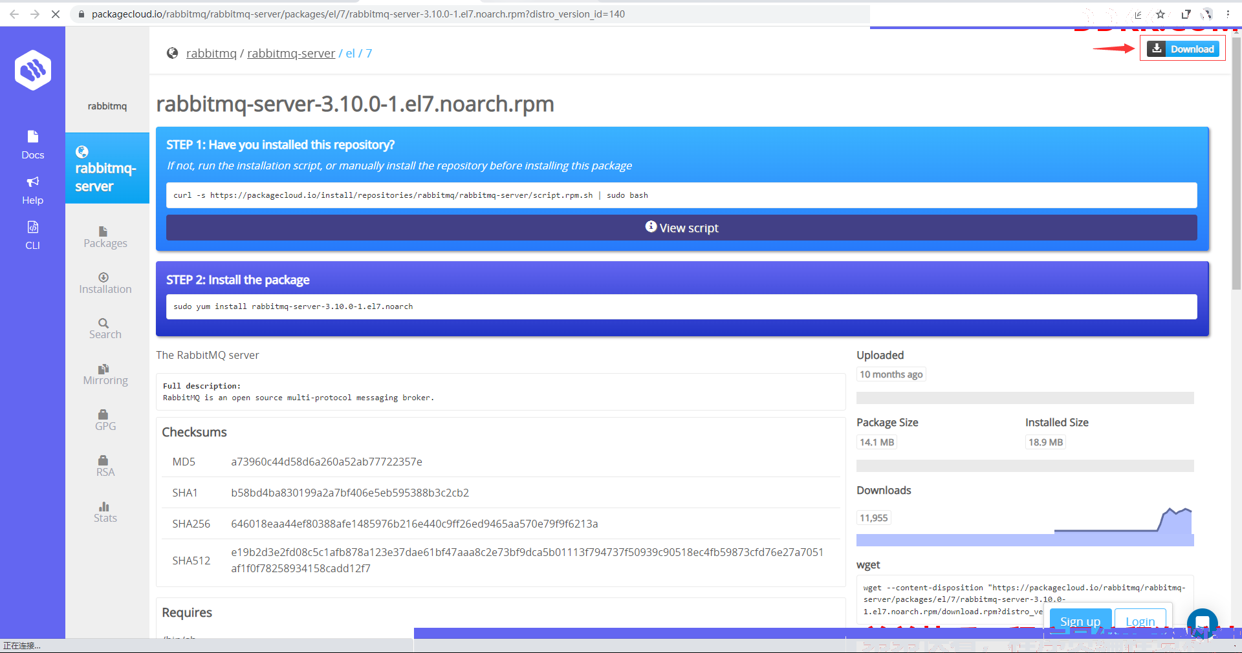Open the el breadcrumb link
1242x653 pixels.
pos(350,54)
